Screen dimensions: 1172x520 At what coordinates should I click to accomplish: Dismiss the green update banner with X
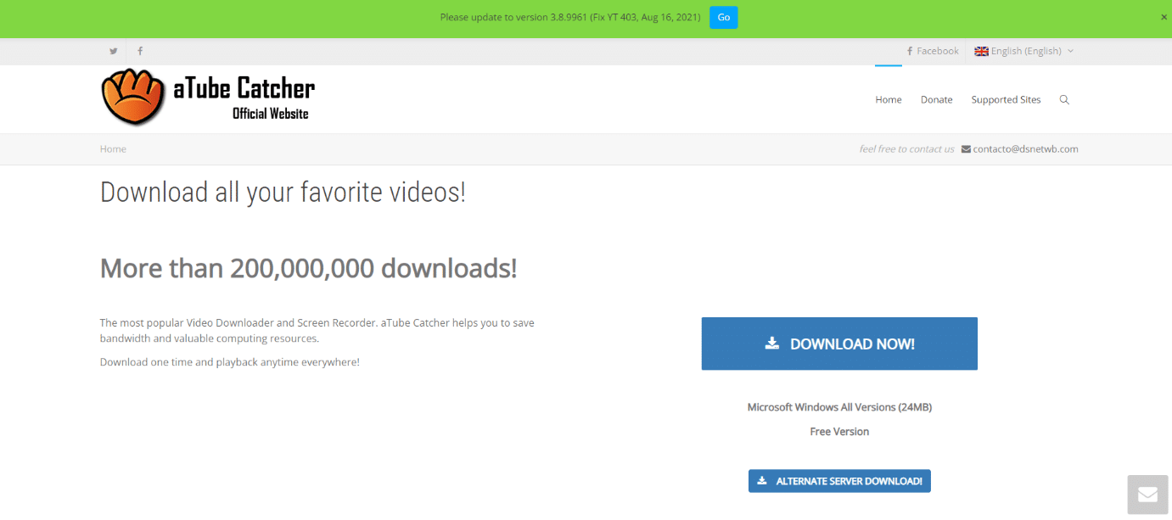click(x=1164, y=17)
